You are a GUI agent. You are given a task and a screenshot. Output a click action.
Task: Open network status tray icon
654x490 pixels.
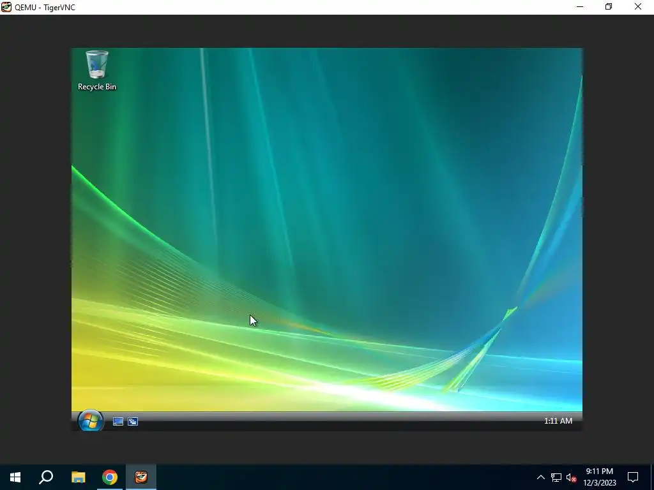coord(556,477)
